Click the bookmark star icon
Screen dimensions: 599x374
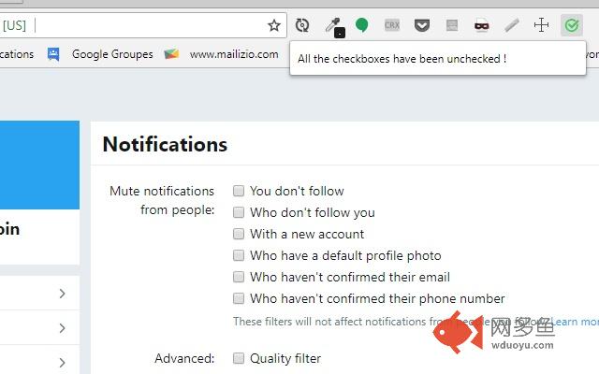[274, 25]
